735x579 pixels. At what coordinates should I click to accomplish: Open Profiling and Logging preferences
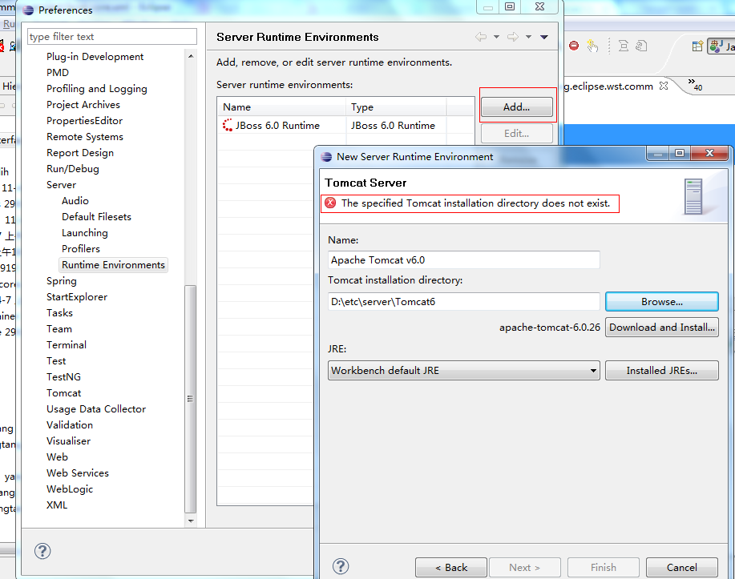(x=96, y=89)
